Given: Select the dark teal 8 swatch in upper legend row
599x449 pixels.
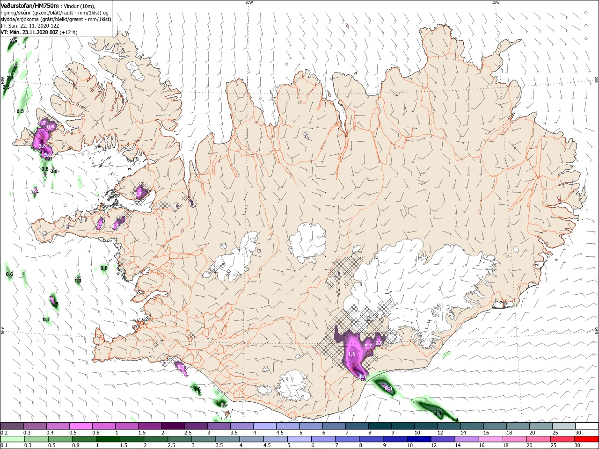Looking at the screenshot, I should coord(380,426).
